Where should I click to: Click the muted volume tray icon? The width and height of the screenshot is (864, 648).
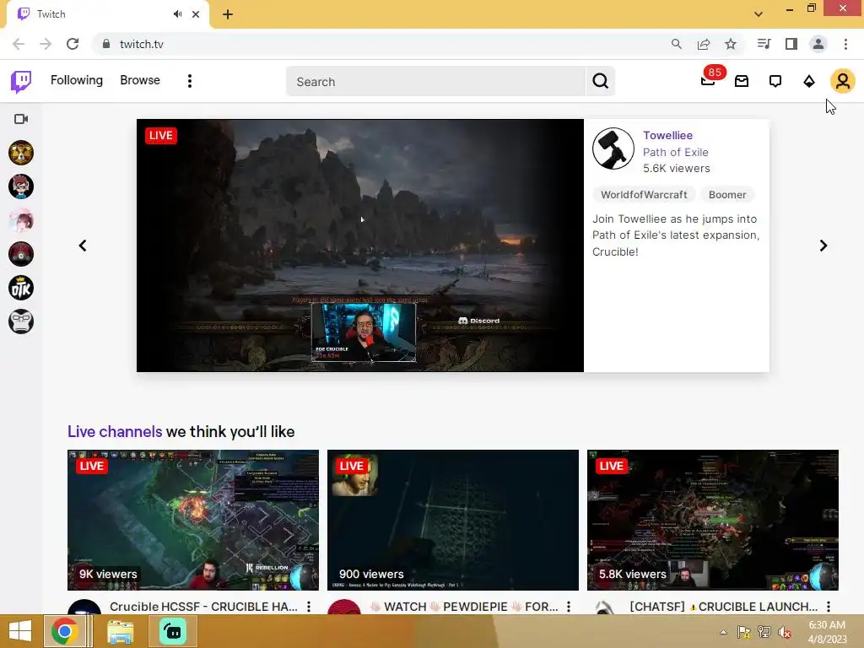click(x=785, y=633)
